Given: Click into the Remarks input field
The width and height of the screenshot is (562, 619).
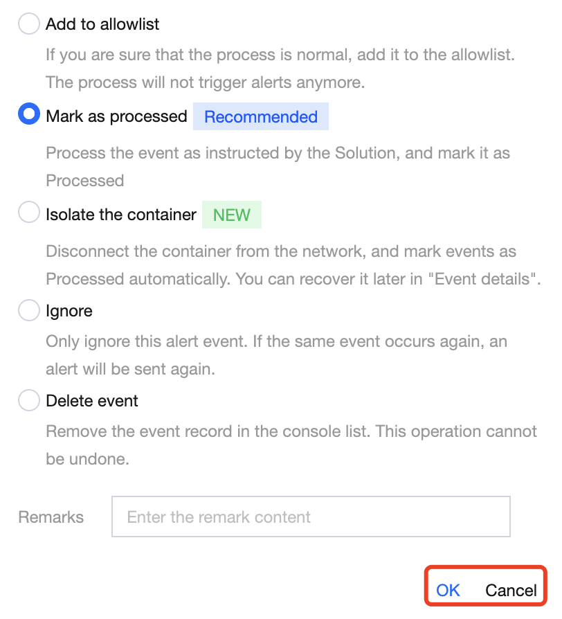Looking at the screenshot, I should (x=311, y=517).
